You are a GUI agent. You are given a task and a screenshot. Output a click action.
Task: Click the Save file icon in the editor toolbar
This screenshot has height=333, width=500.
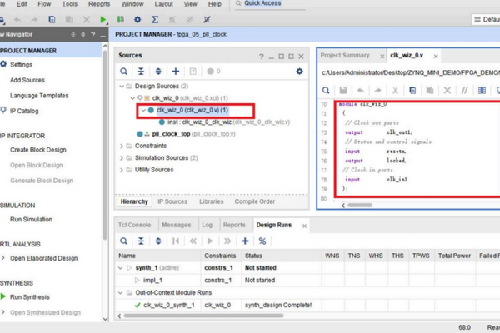[344, 89]
